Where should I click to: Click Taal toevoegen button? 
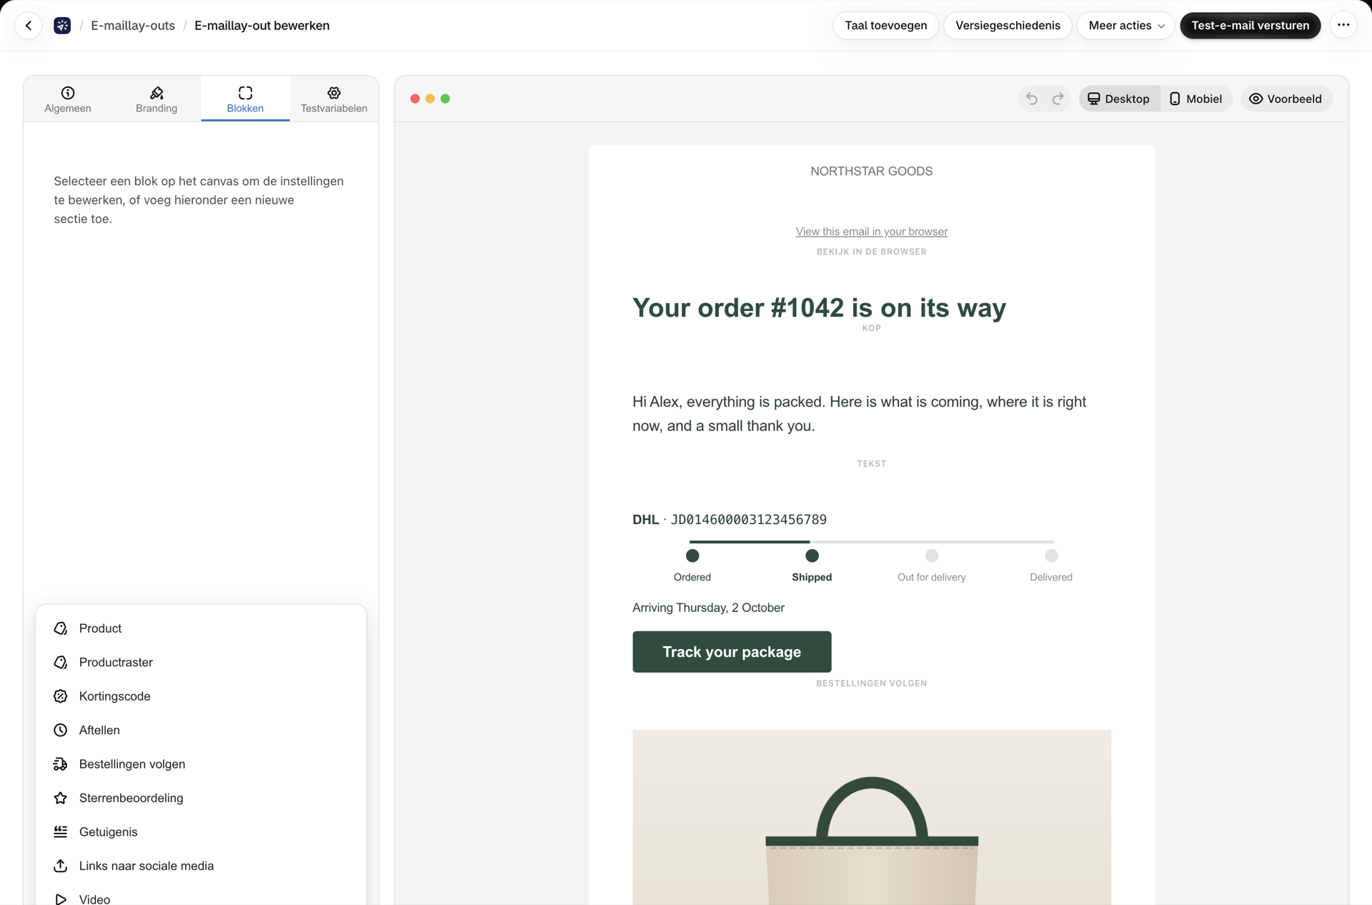click(885, 26)
